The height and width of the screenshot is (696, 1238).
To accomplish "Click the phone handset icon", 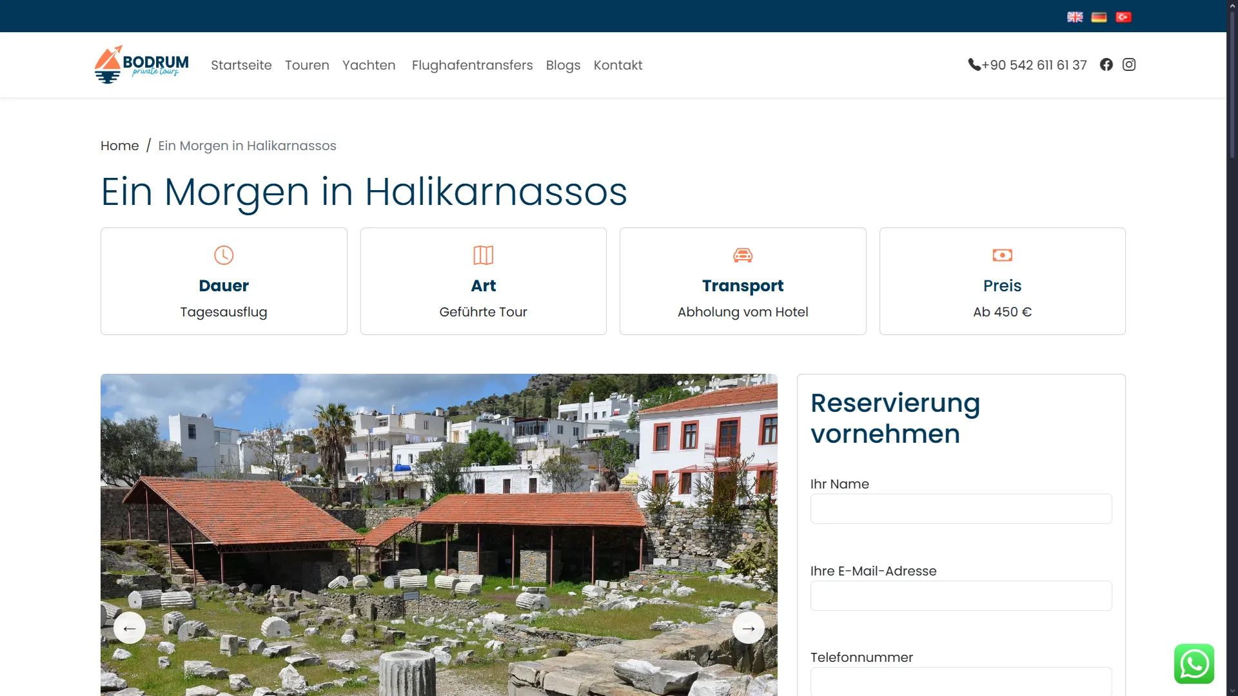I will click(974, 64).
